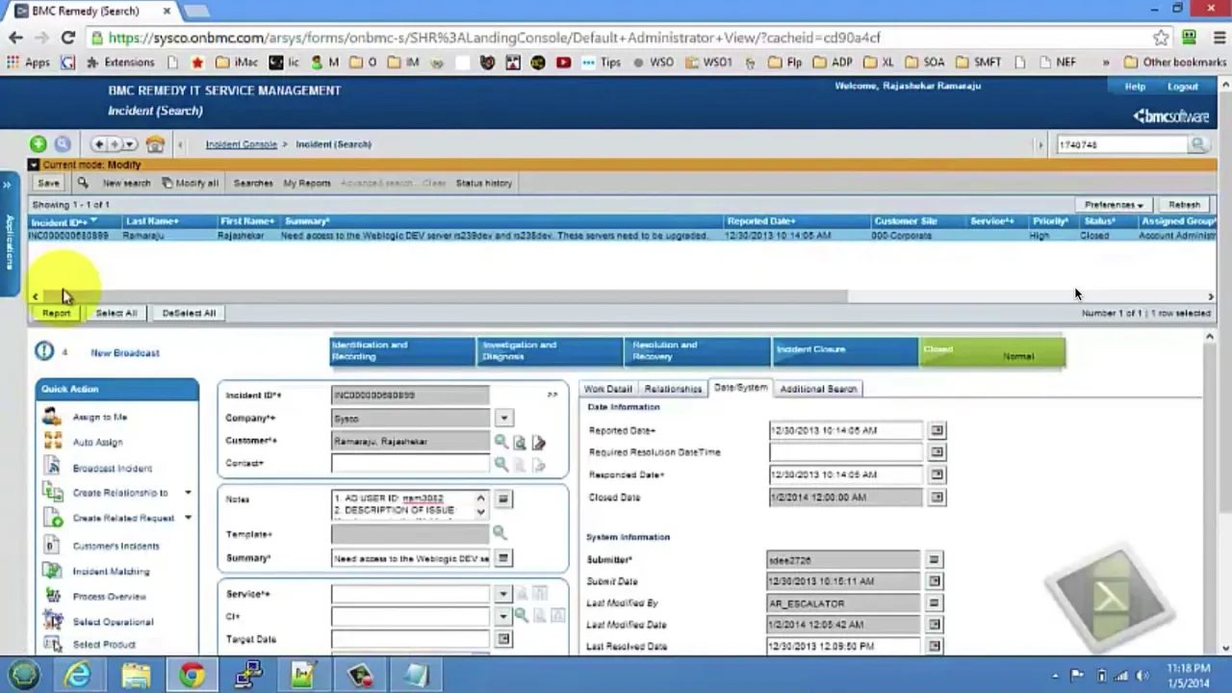Click the Assign to Me icon
Screen dimensions: 1232x693
coord(53,417)
